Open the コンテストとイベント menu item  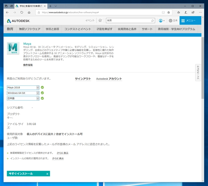78,29
